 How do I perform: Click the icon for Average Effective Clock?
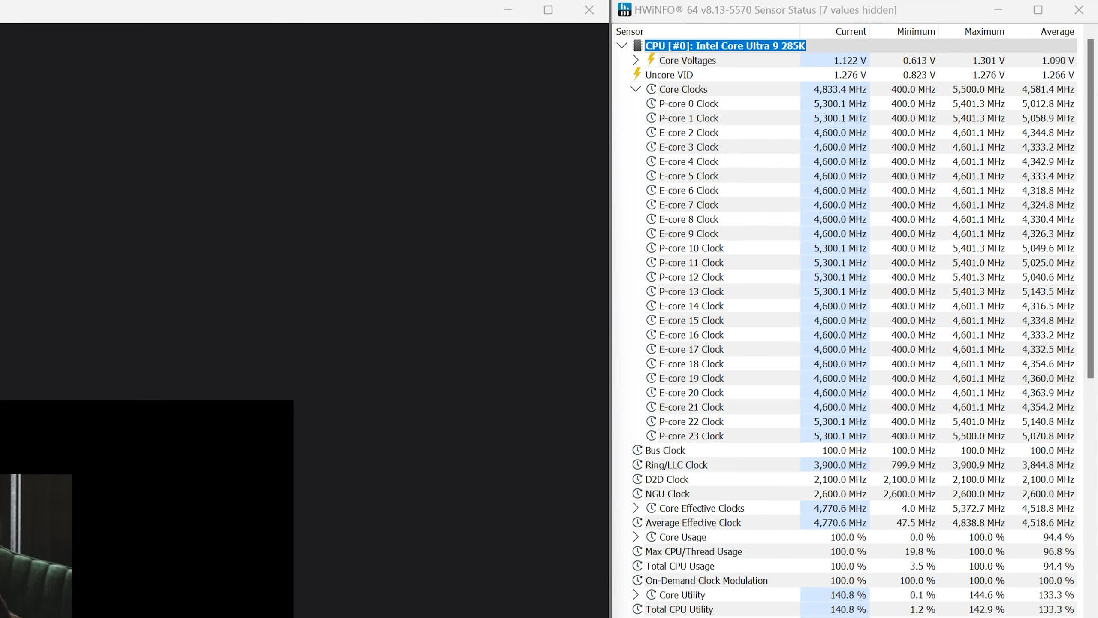[637, 523]
